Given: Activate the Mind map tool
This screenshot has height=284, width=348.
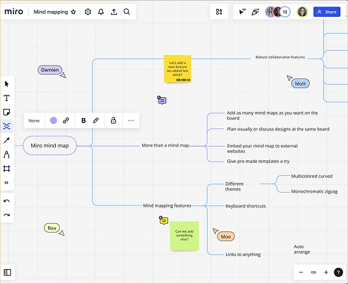Looking at the screenshot, I should pos(6,126).
